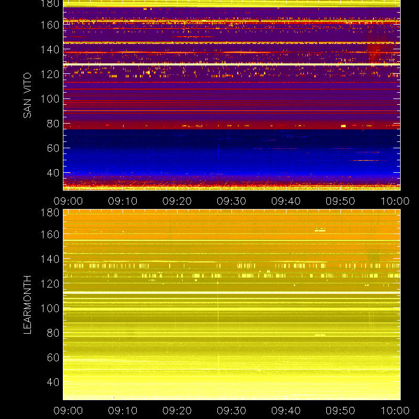Select the 140 tick label on Learmonth plot
Image resolution: width=419 pixels, height=419 pixels.
tap(50, 259)
